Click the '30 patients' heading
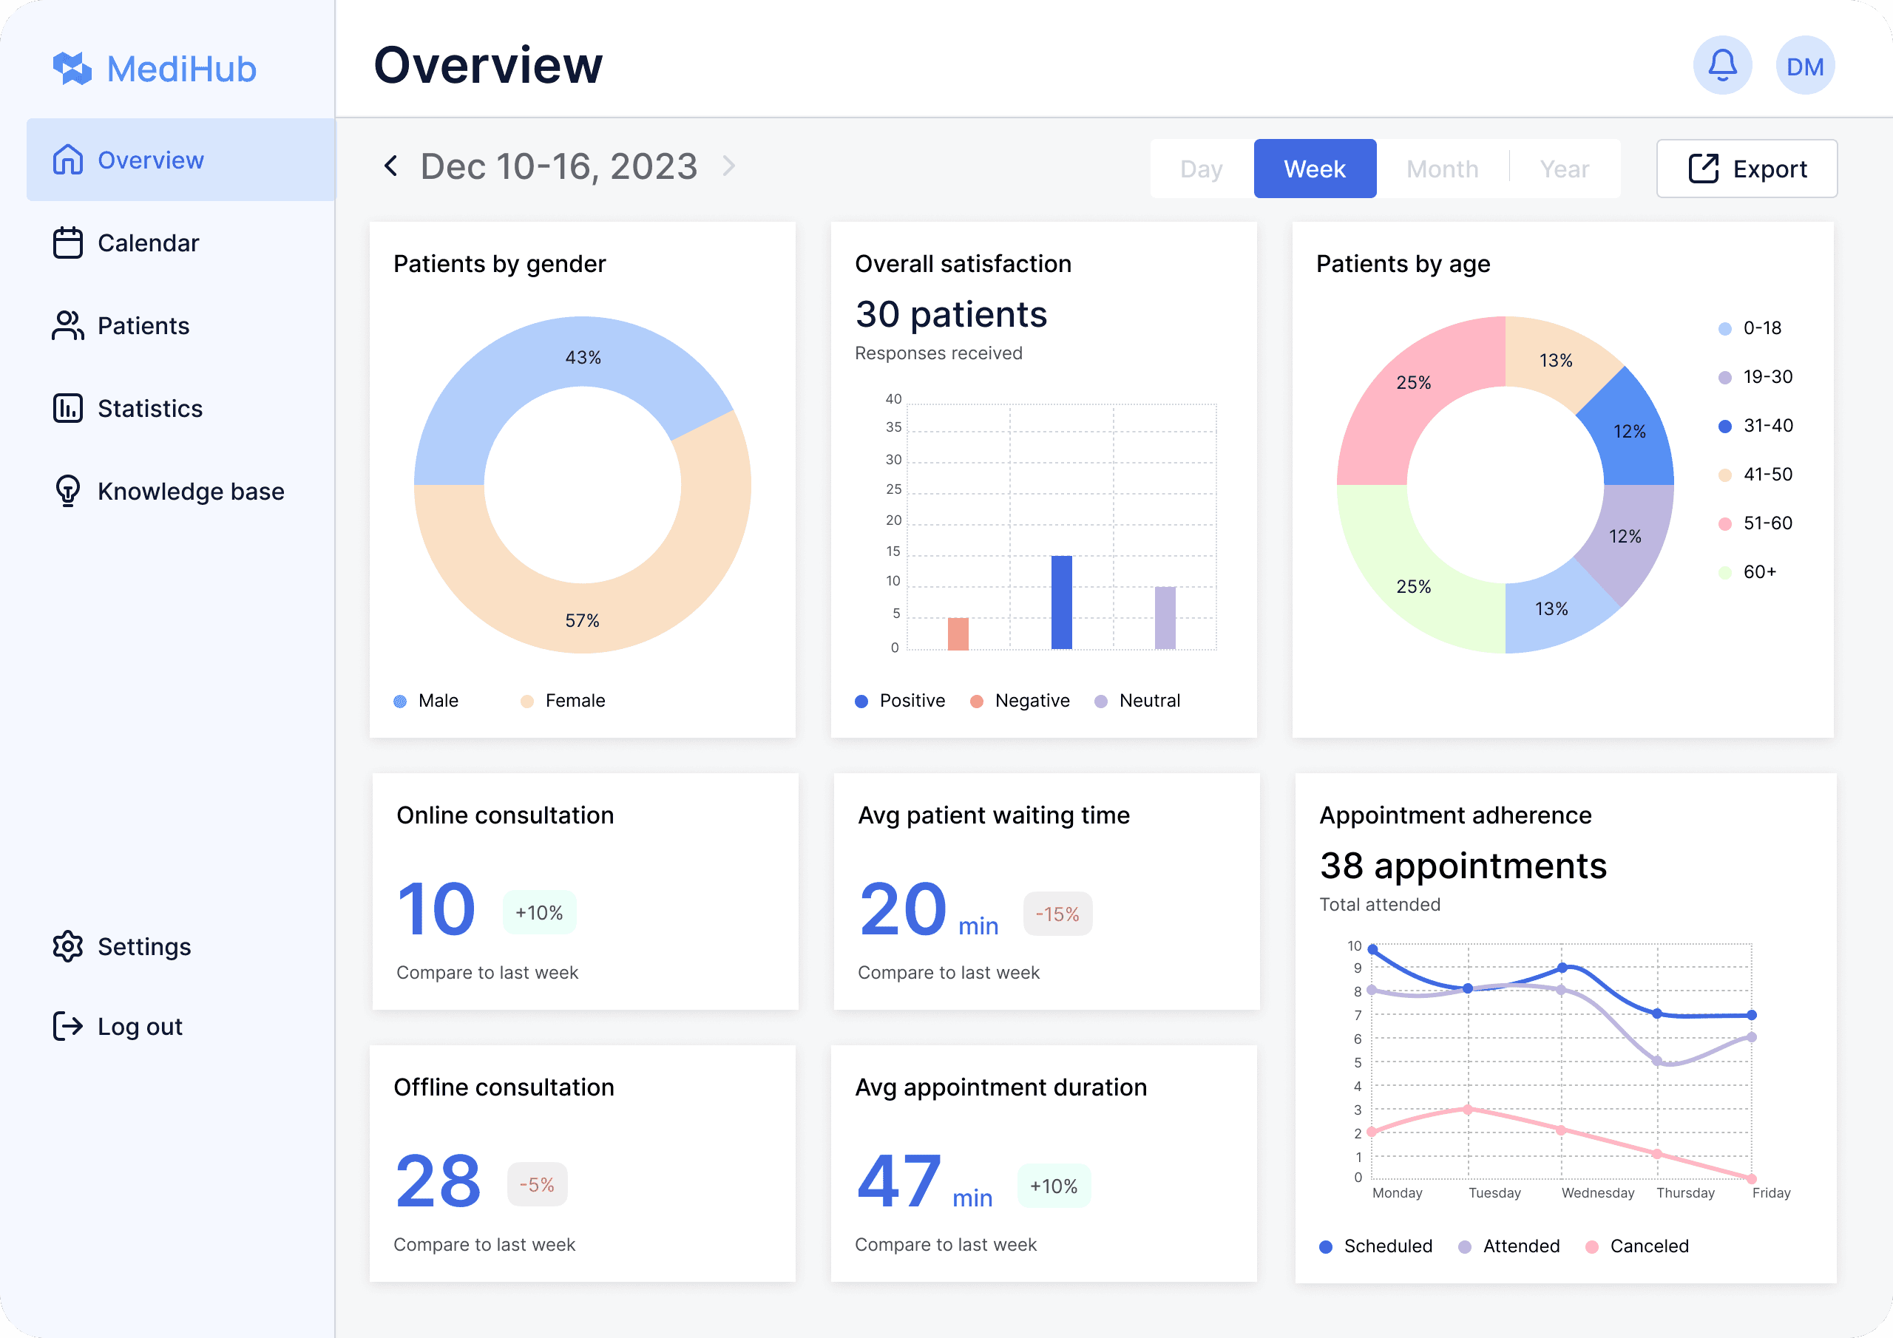The height and width of the screenshot is (1338, 1893). [x=952, y=315]
